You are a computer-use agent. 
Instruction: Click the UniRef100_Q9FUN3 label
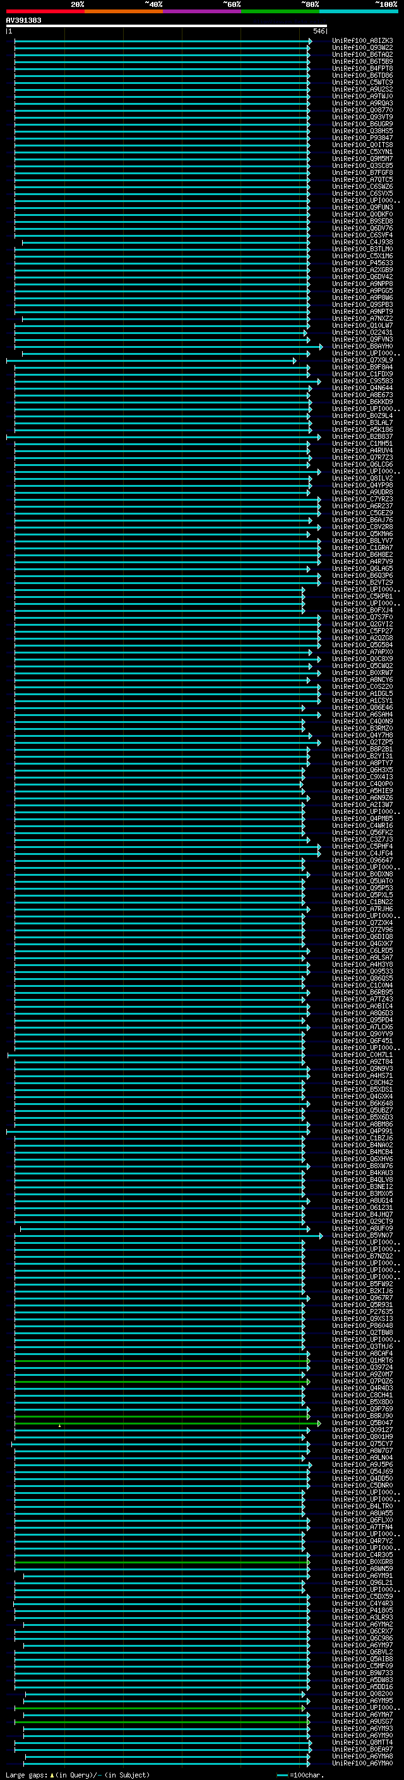pyautogui.click(x=362, y=207)
